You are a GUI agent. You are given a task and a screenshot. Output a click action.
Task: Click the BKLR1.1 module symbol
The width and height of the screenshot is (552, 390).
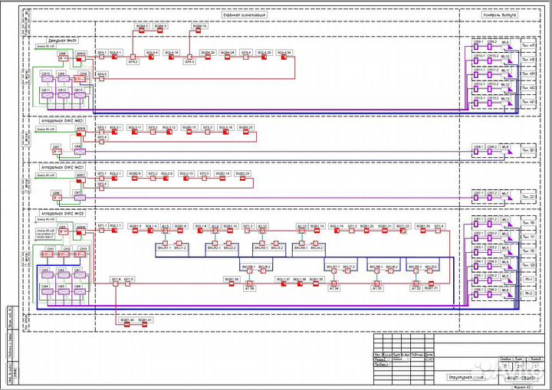pos(166,244)
